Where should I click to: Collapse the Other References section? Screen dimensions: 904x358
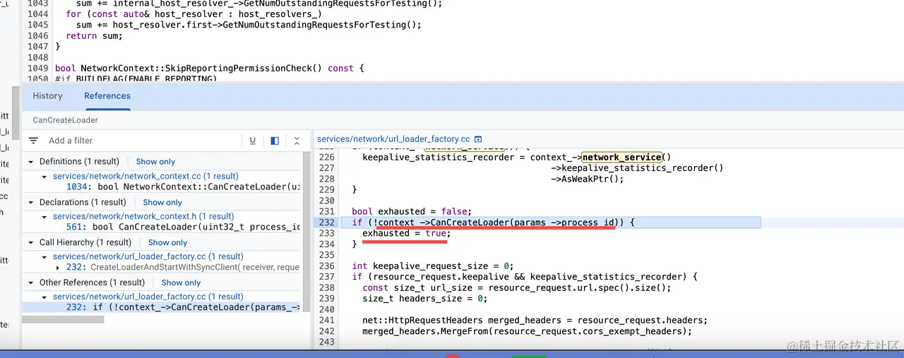tap(31, 283)
